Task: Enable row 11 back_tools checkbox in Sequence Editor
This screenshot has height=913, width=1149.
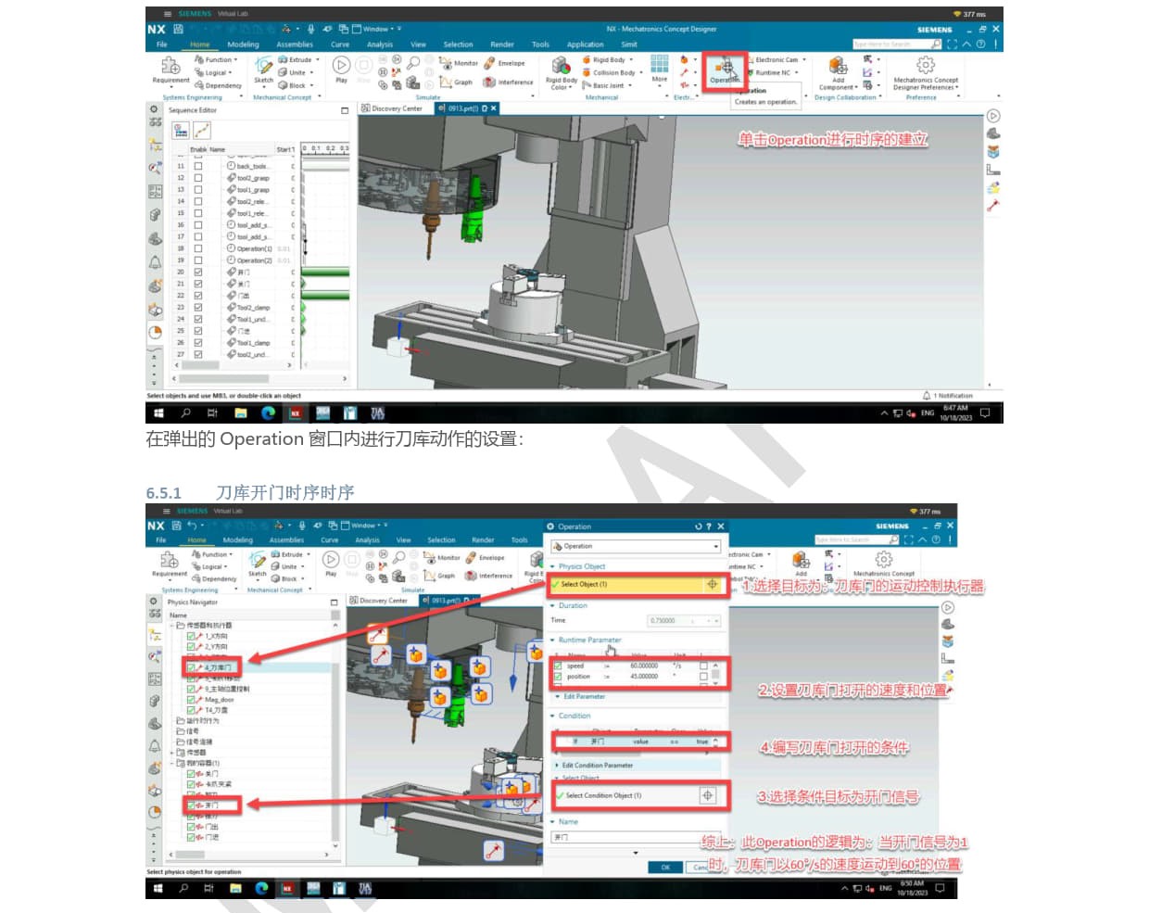Action: click(197, 166)
